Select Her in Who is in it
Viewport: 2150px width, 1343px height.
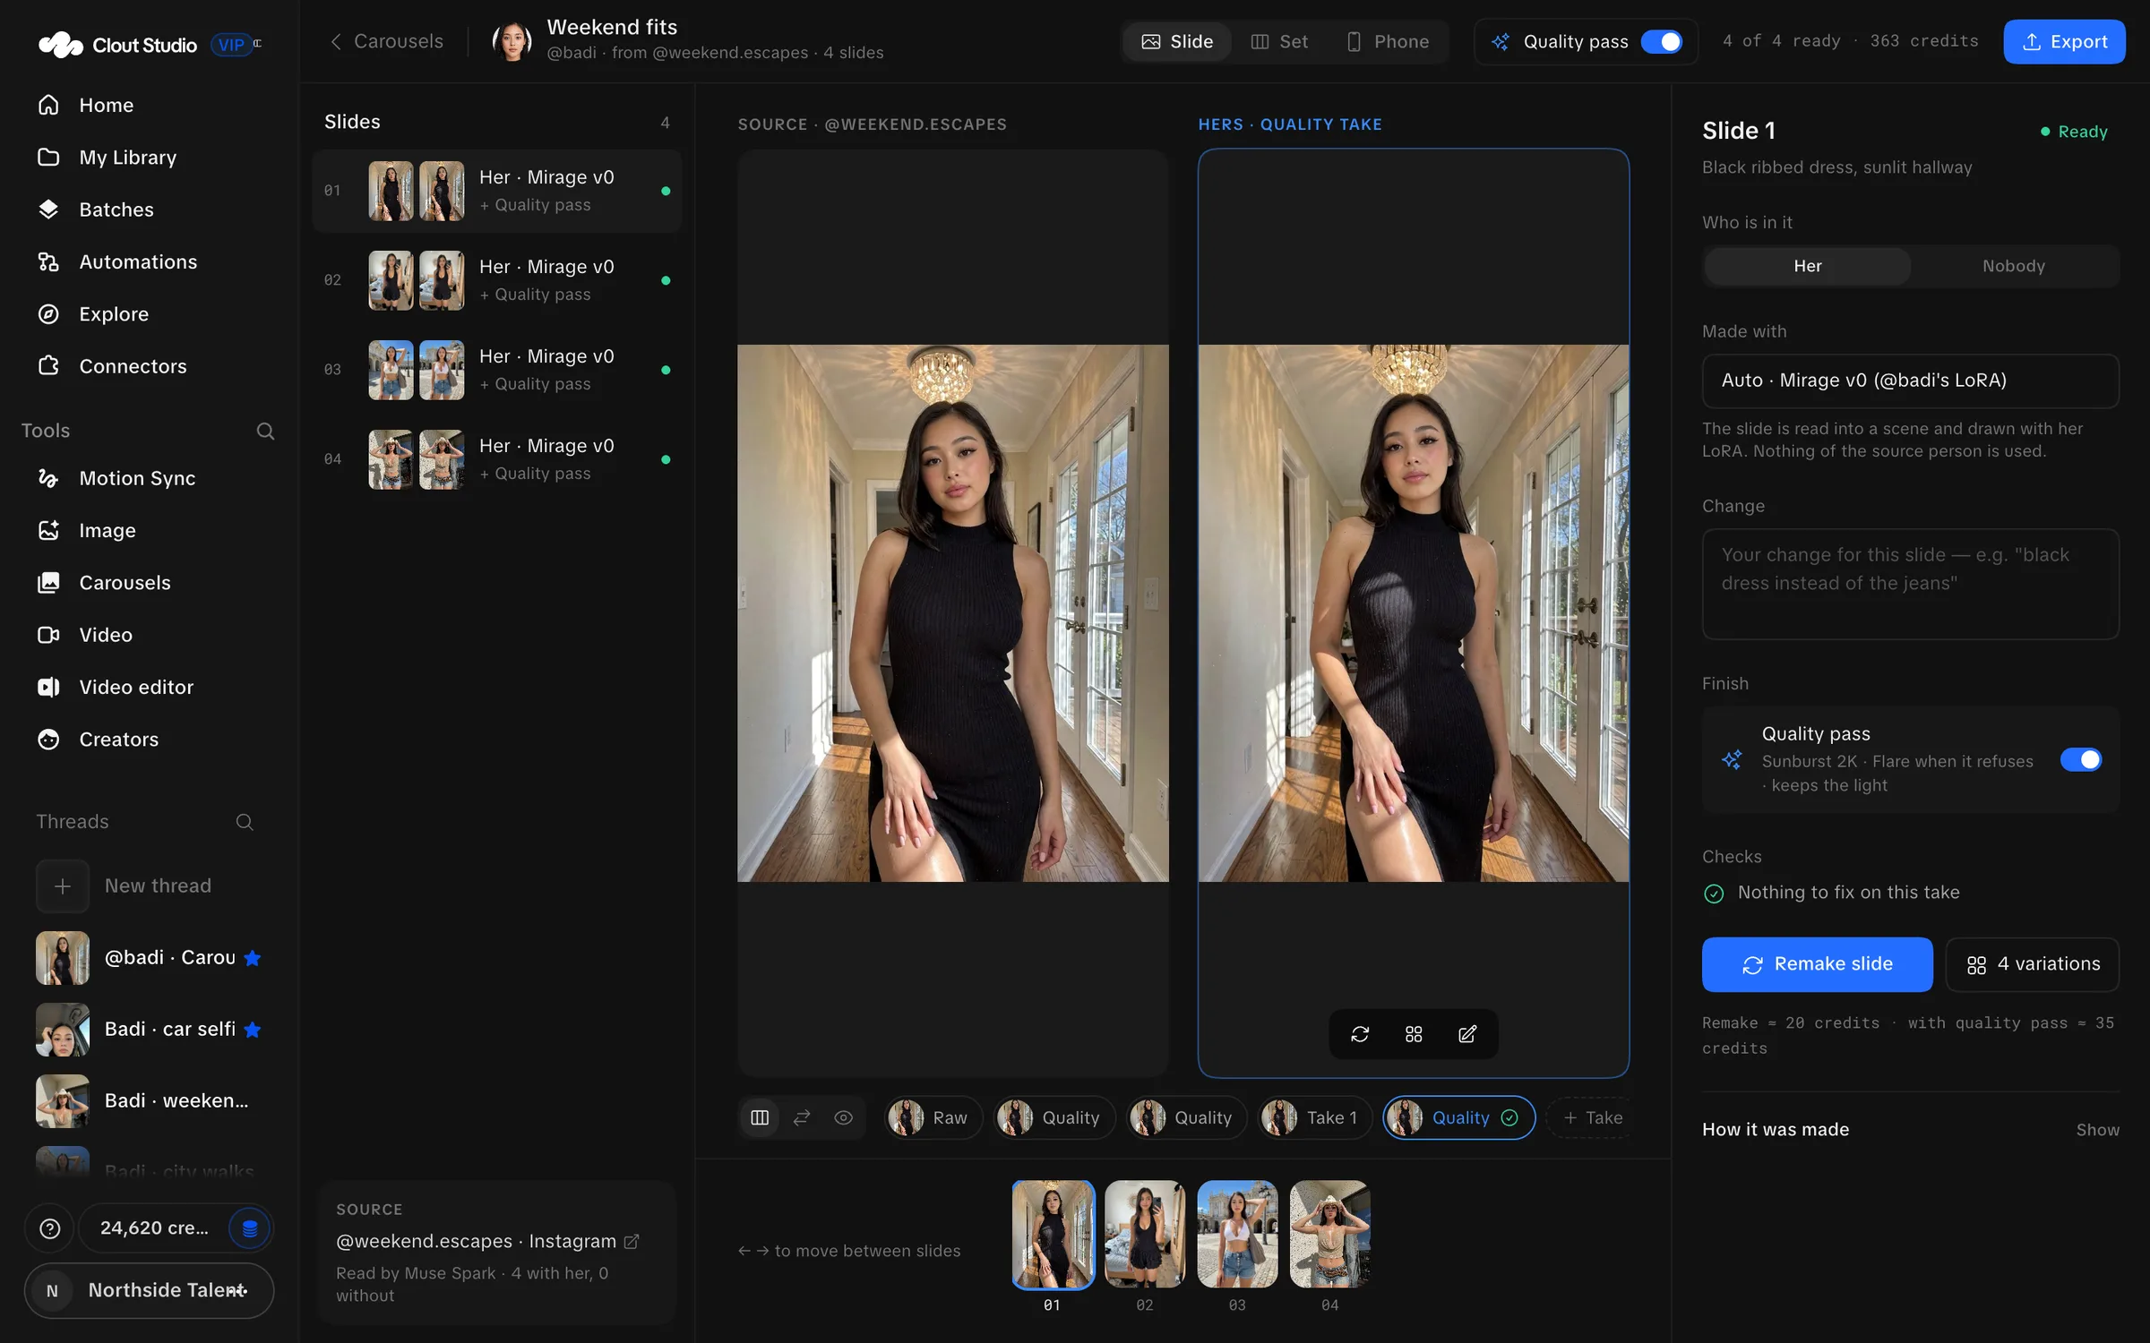tap(1808, 266)
